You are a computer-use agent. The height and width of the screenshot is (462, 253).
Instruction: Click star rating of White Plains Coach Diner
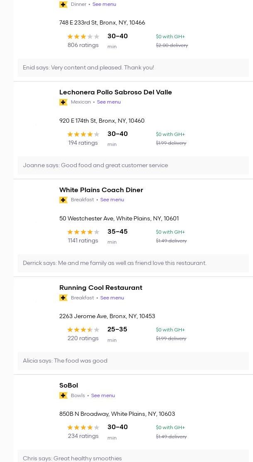click(83, 232)
